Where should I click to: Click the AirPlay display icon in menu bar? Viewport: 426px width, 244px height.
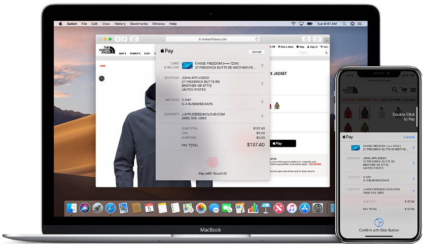click(x=301, y=24)
